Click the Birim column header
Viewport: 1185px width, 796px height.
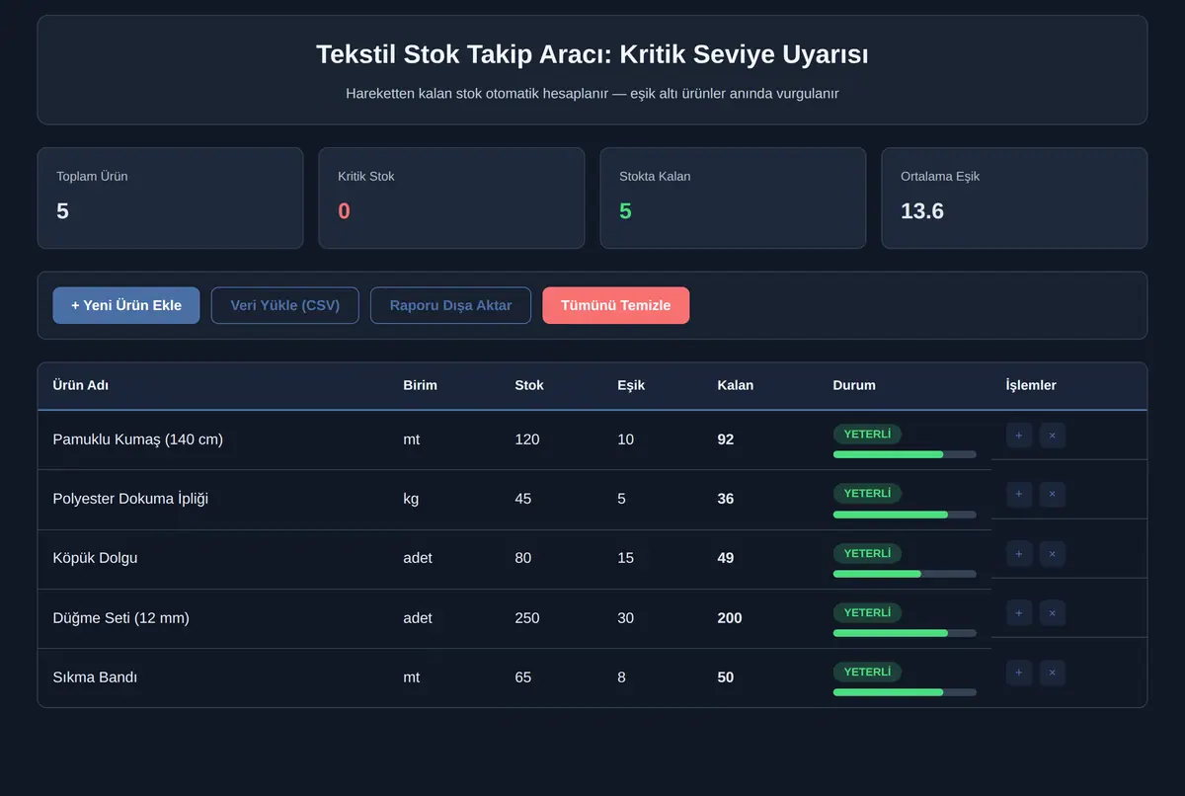(420, 385)
